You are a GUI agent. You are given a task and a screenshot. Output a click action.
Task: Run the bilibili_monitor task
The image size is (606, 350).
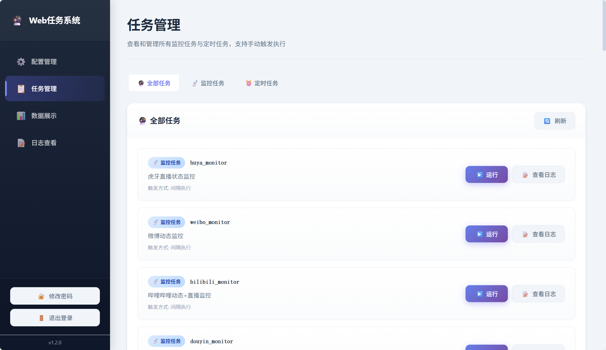(x=486, y=294)
